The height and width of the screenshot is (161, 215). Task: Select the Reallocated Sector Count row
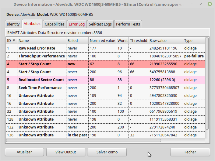coord(105,80)
